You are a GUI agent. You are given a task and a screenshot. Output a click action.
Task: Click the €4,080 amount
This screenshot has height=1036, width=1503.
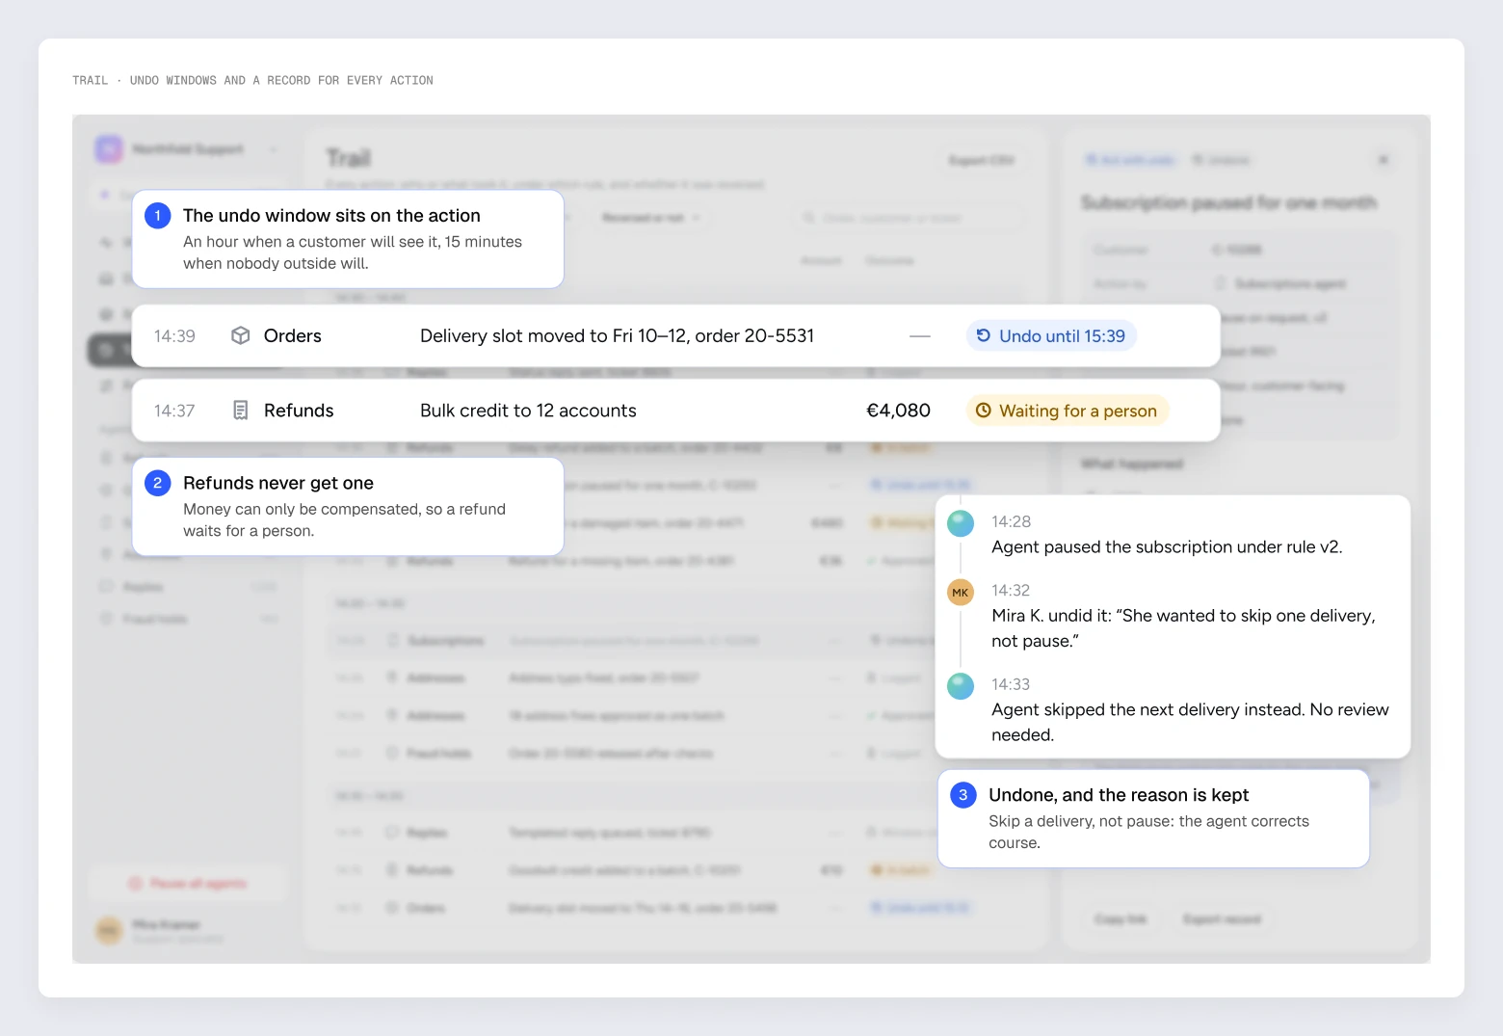click(899, 411)
